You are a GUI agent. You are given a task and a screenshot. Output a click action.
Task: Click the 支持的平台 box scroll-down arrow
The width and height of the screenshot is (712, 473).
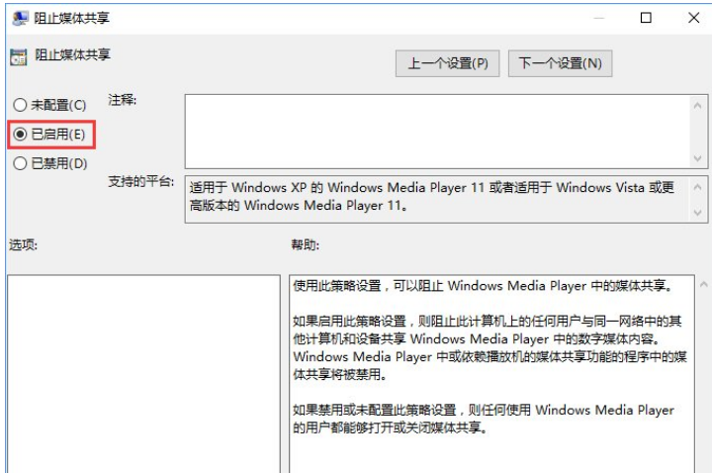click(698, 213)
